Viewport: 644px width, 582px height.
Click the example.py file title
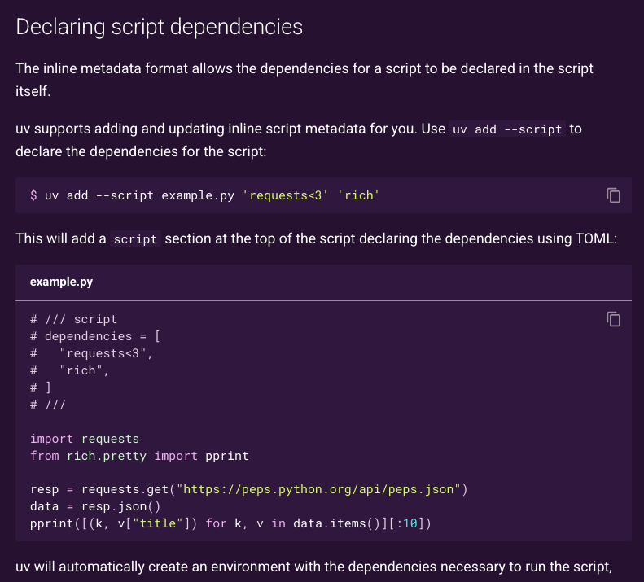[x=61, y=282]
